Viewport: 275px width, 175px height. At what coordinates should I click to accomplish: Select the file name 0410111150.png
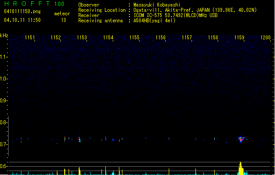22,12
